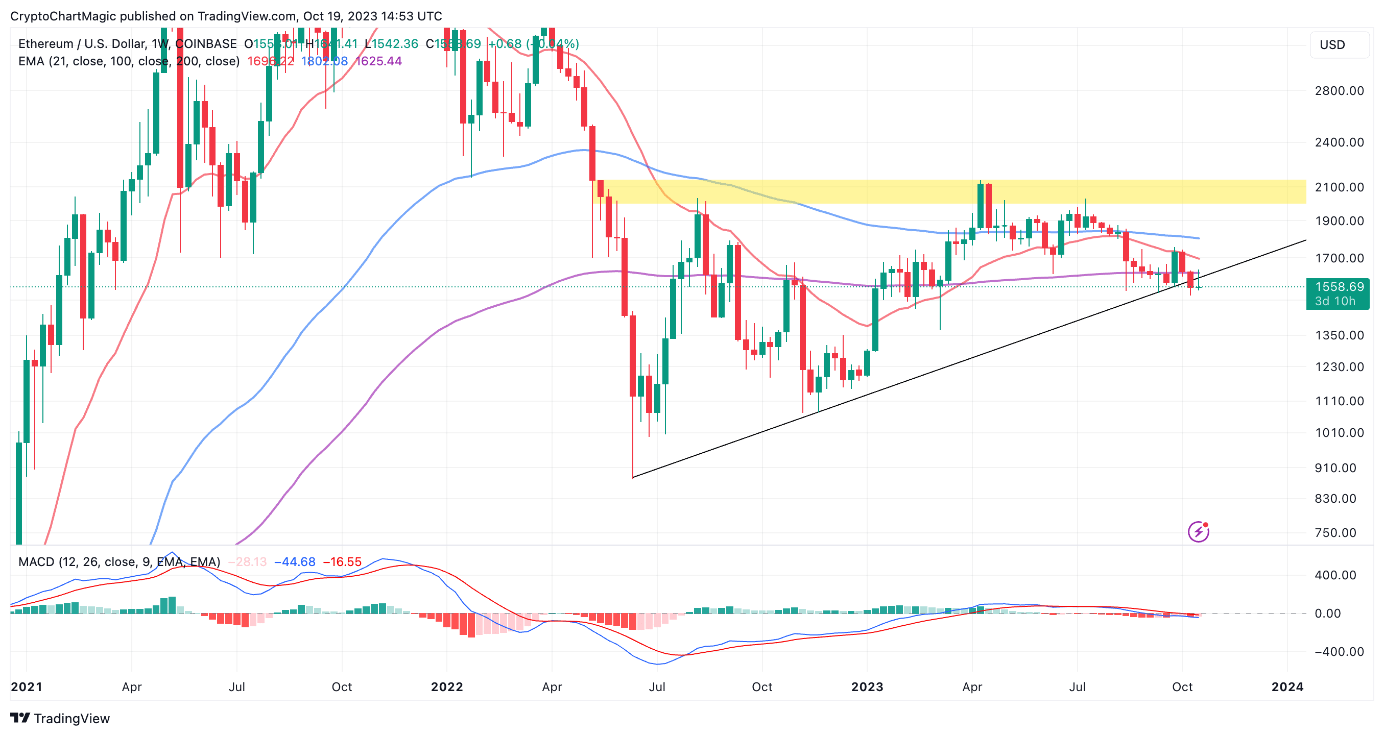Click the Ethereum / U.S. Dollar symbol title
The image size is (1384, 736).
pyautogui.click(x=127, y=43)
